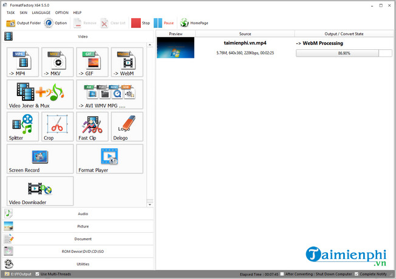Click the E:\FFOutput path in status bar
The width and height of the screenshot is (396, 279).
click(x=21, y=274)
